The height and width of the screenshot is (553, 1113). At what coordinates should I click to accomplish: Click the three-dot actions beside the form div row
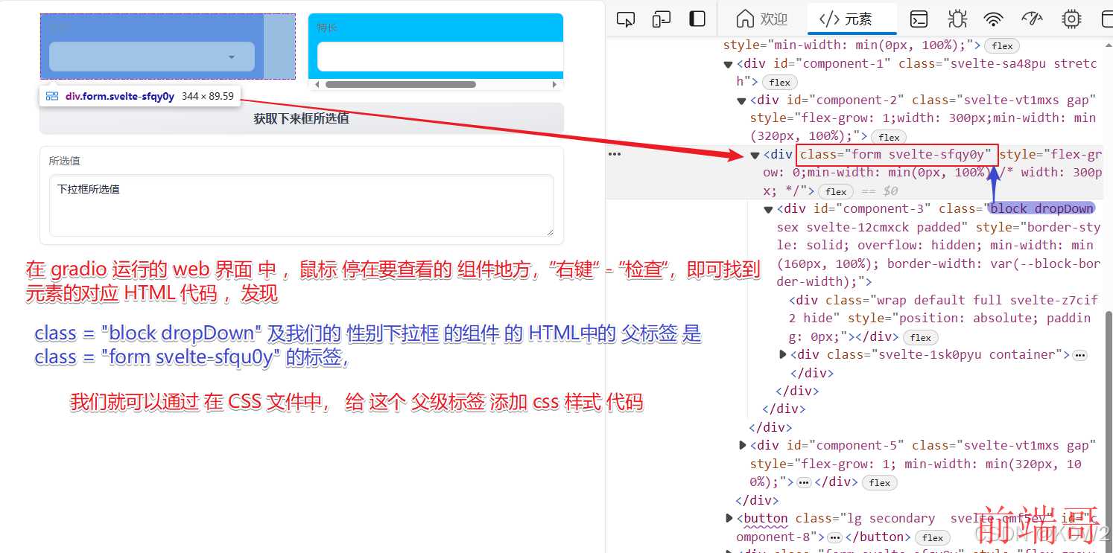614,154
